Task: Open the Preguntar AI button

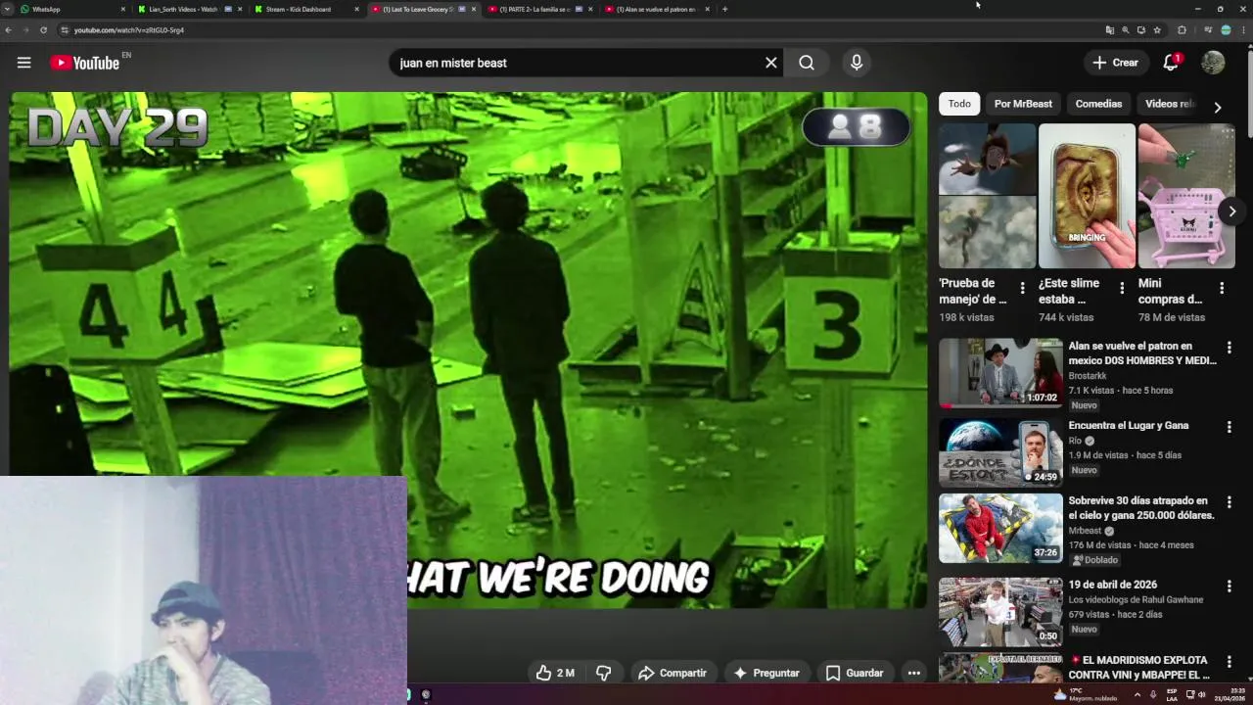Action: 766,673
